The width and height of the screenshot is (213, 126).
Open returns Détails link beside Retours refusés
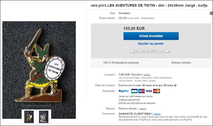[143, 109]
